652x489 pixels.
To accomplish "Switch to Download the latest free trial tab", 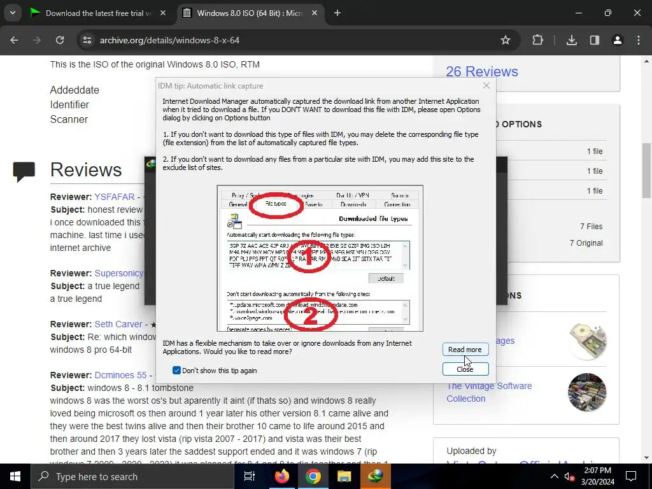I will [97, 13].
